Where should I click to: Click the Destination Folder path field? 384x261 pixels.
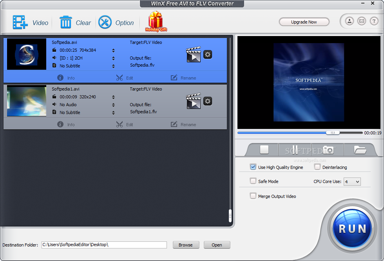[104, 245]
